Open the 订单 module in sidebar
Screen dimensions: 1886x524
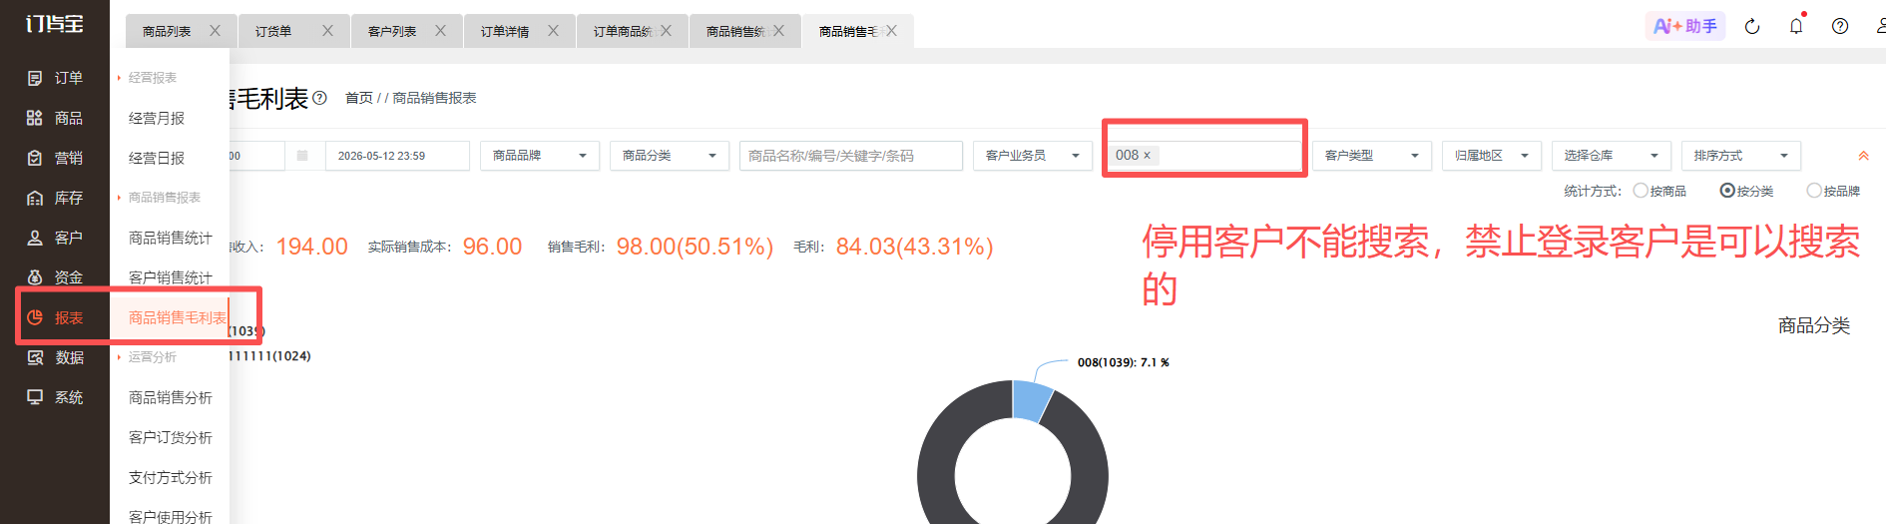pyautogui.click(x=55, y=78)
